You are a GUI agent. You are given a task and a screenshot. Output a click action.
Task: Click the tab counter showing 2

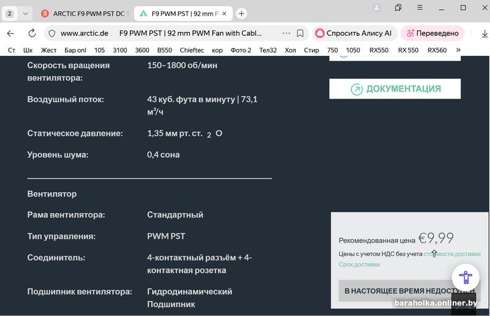10,13
